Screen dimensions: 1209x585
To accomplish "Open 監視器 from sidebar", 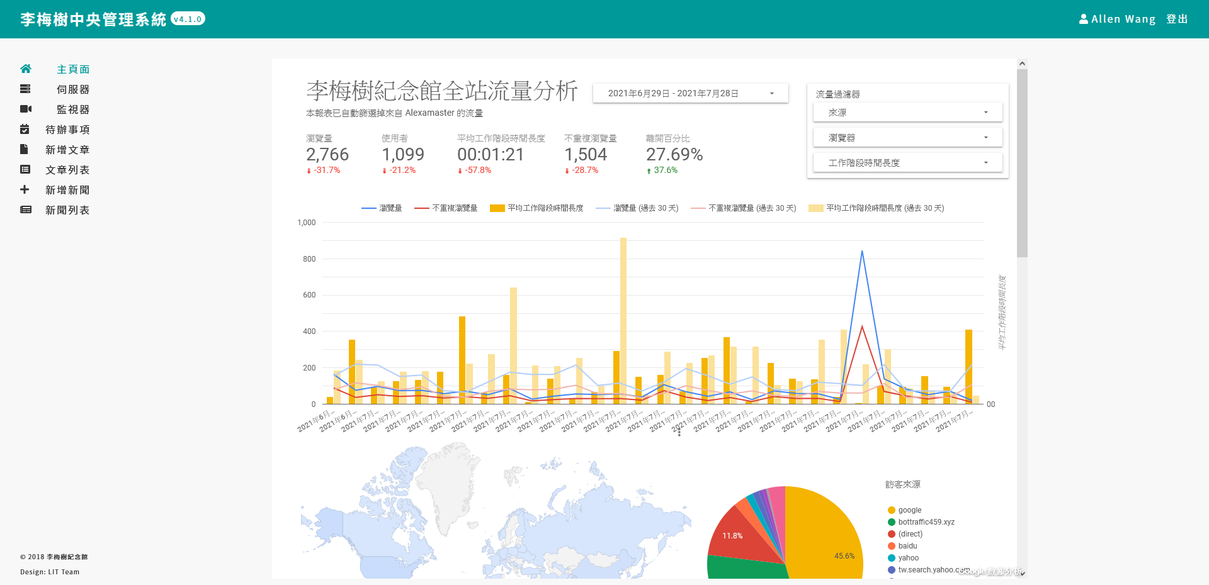I will [x=73, y=109].
